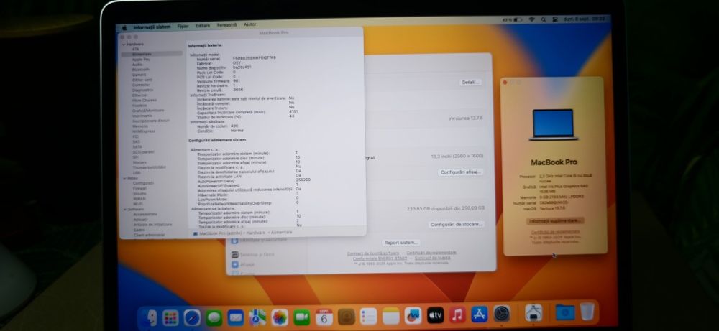Launch Safari from the Dock
This screenshot has height=331, width=719.
click(x=192, y=317)
